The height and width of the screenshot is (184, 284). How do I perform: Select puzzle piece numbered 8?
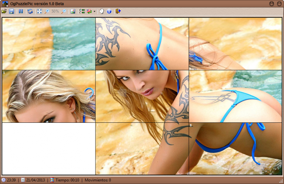pyautogui.click(x=235, y=149)
